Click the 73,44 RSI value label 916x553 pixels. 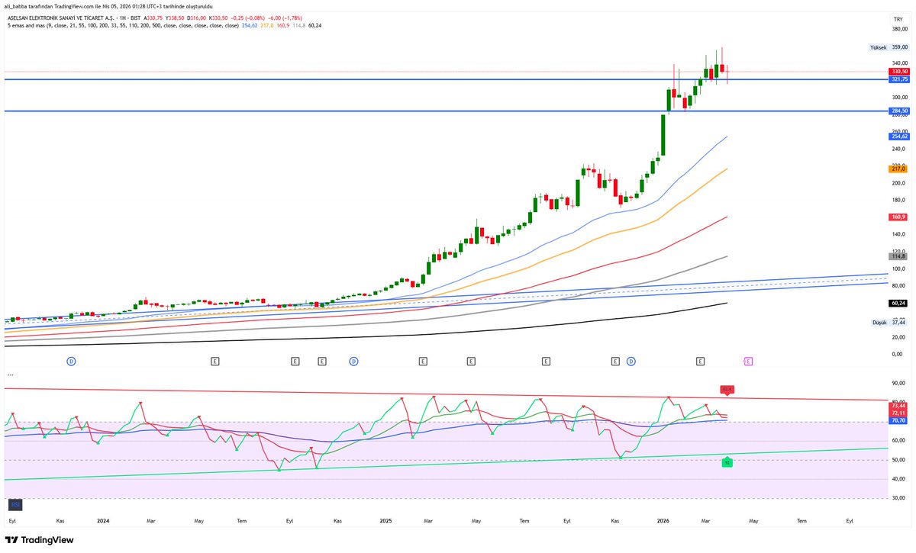pos(898,407)
